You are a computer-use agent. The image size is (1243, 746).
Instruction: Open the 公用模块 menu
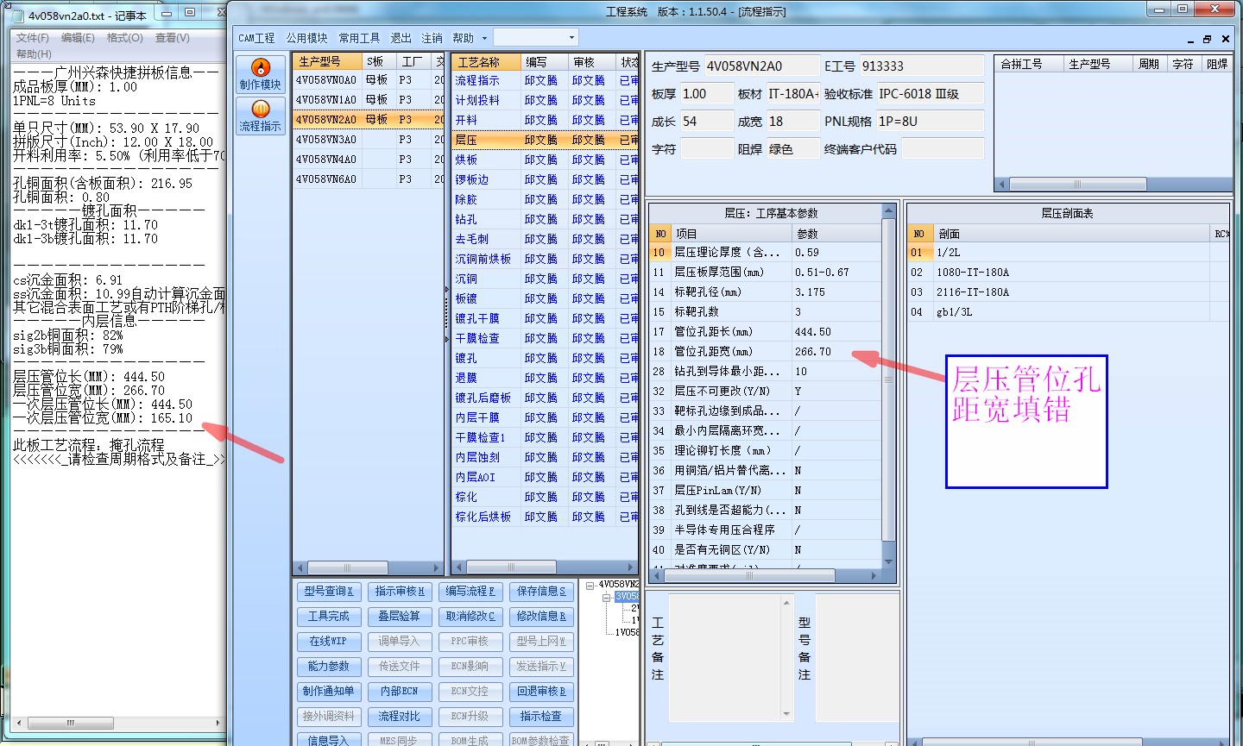(x=306, y=38)
